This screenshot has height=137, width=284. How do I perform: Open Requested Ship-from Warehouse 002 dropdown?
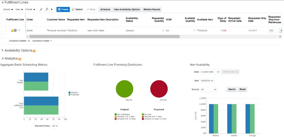point(281,30)
